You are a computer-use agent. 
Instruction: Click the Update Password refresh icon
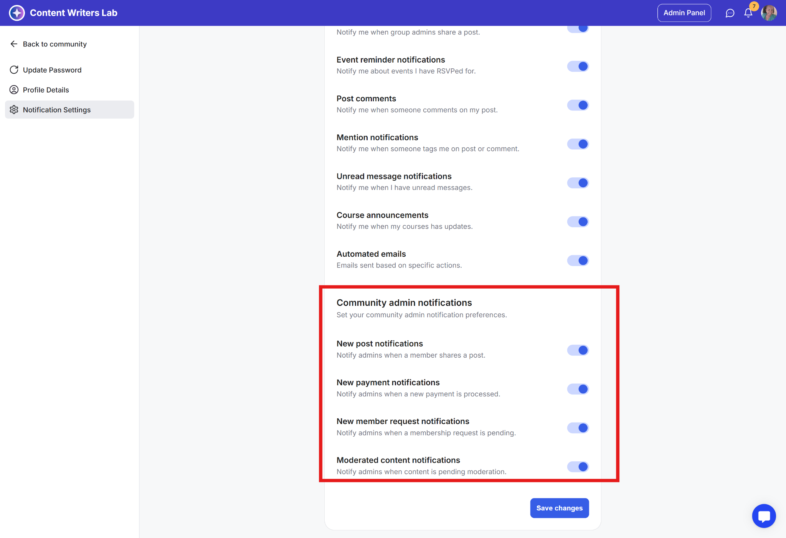(x=14, y=70)
